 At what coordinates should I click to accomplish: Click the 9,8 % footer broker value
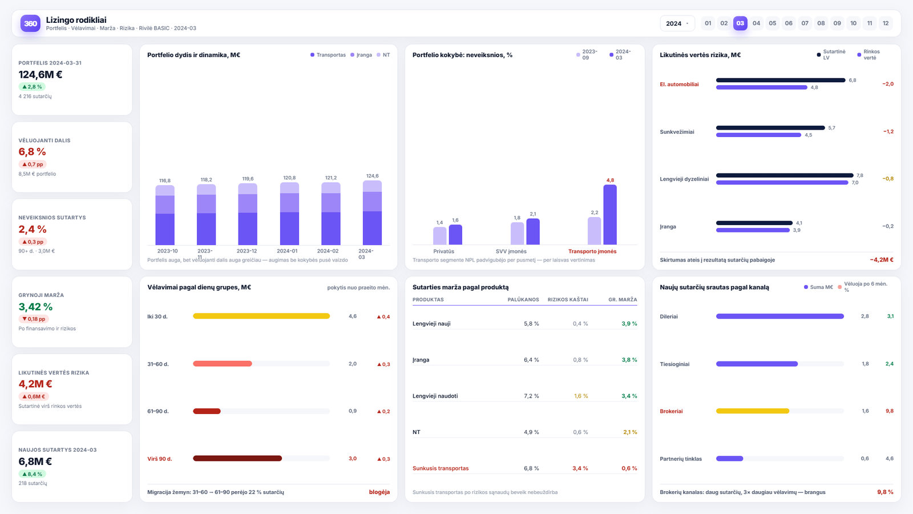885,492
